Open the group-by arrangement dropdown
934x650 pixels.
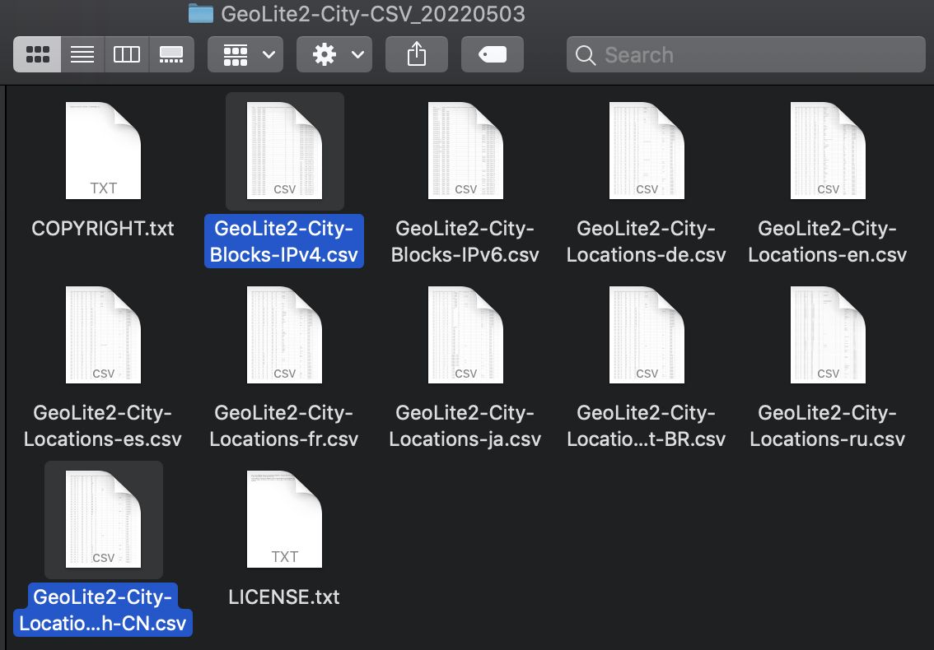point(245,54)
